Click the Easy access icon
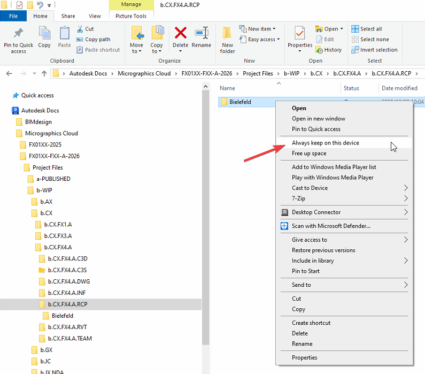This screenshot has height=374, width=425. point(243,39)
